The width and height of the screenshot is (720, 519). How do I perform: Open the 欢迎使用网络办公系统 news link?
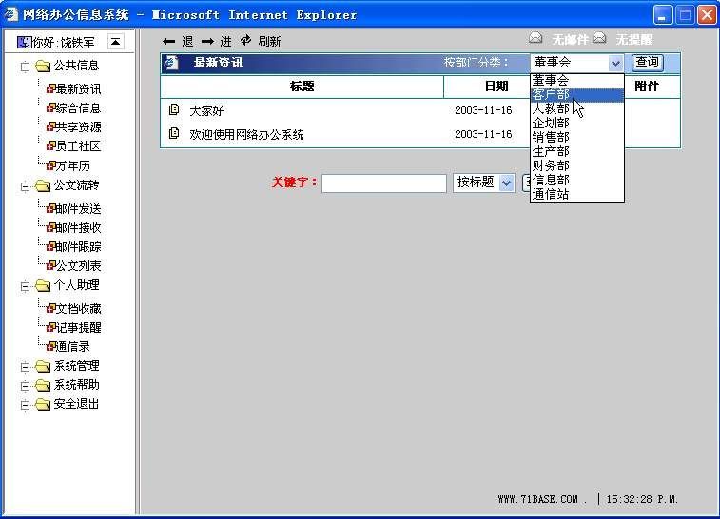coord(246,135)
